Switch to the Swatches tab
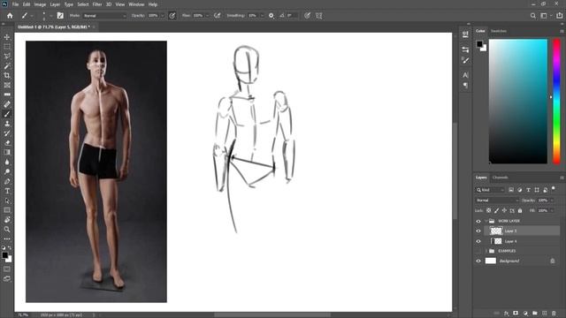Image resolution: width=566 pixels, height=318 pixels. [x=499, y=31]
